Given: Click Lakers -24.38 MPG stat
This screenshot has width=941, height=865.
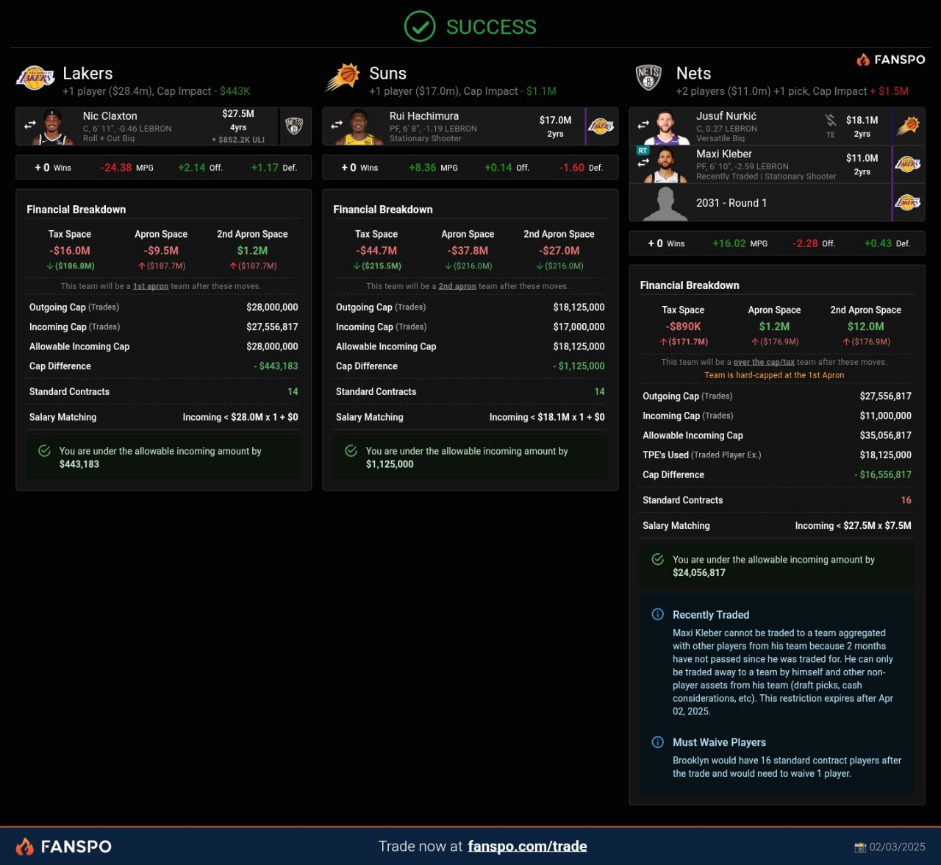Looking at the screenshot, I should (x=126, y=168).
